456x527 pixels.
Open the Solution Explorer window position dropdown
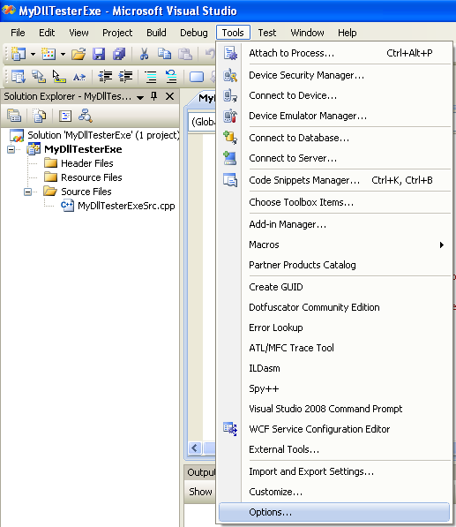(140, 97)
